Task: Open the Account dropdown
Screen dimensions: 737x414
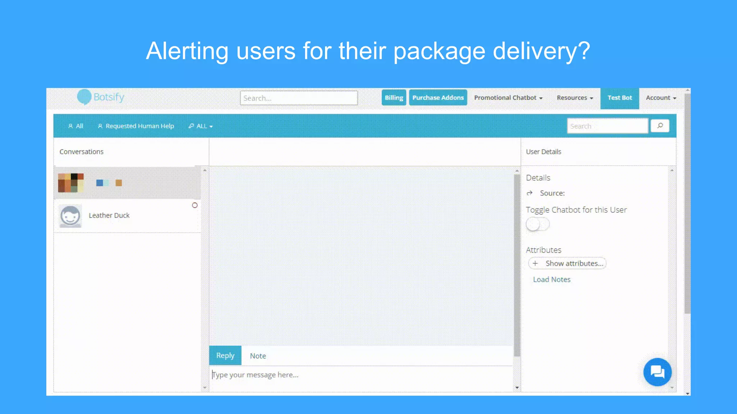Action: pyautogui.click(x=661, y=98)
